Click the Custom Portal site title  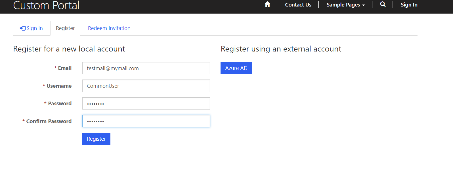(46, 5)
